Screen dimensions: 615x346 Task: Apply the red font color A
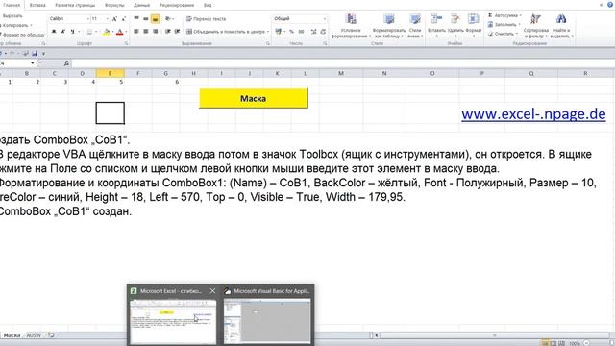click(x=120, y=32)
